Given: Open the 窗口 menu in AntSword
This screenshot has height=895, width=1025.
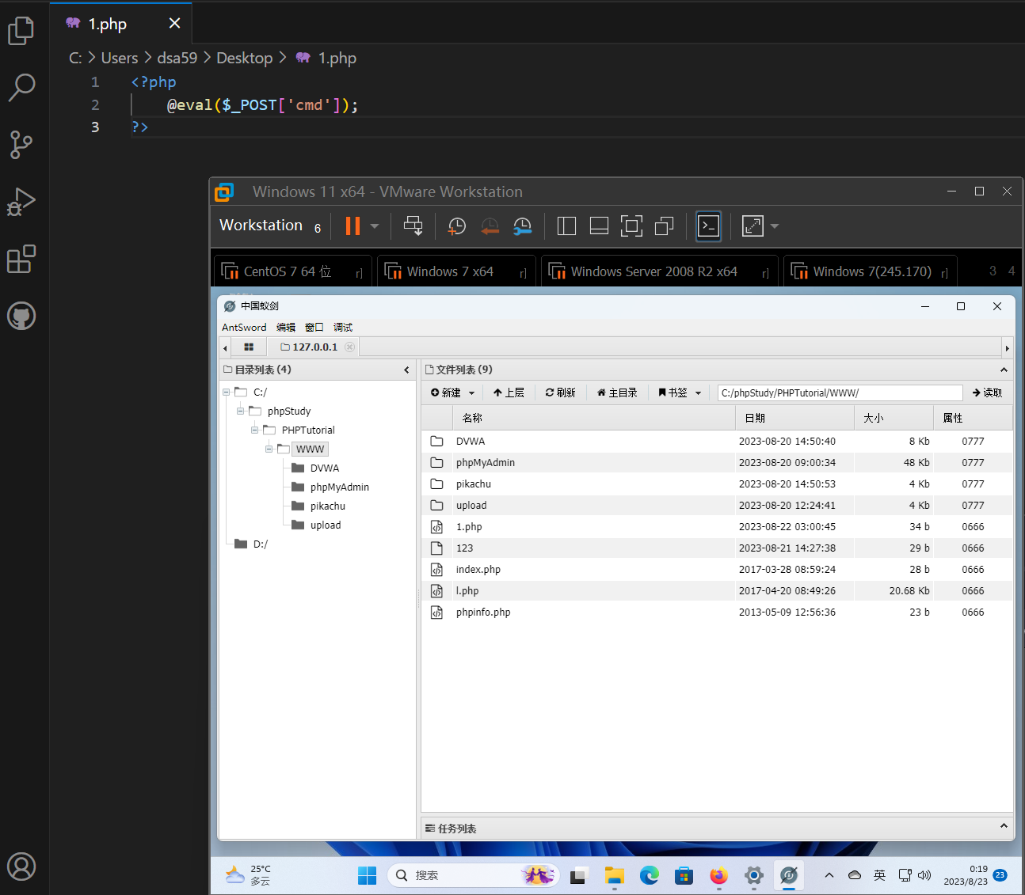Looking at the screenshot, I should 314,327.
